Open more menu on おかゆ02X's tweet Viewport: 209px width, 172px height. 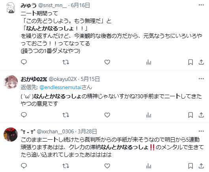[x=201, y=79]
